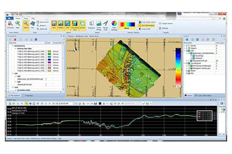The height and width of the screenshot is (154, 232).
Task: Enable Gray Scale rendering
Action: point(145,29)
